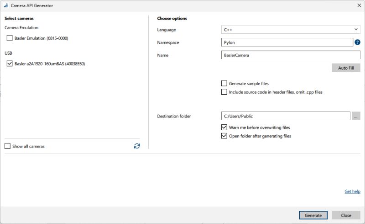
Task: Uncheck the Basler a2A1920-160umBAS camera
Action: [10, 64]
